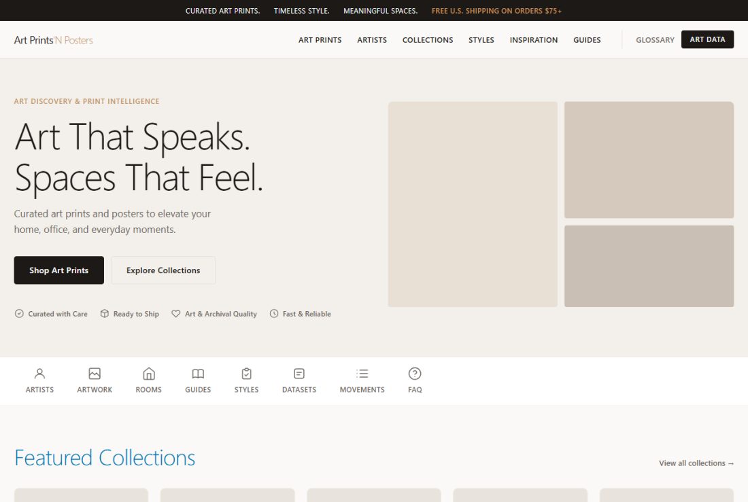This screenshot has width=748, height=502.
Task: Open the bottom right hero image tile
Action: (649, 266)
